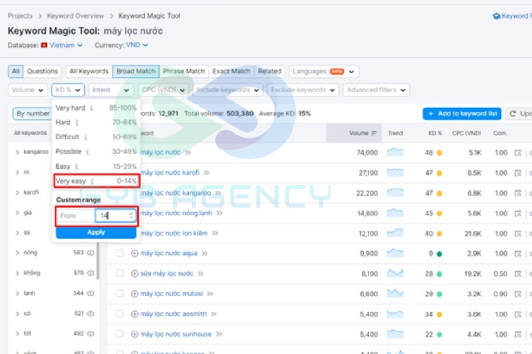This screenshot has height=354, width=532.
Task: Open the Advanced filters dropdown
Action: click(x=376, y=90)
